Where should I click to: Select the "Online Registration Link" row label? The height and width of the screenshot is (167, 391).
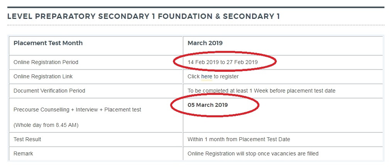point(43,76)
